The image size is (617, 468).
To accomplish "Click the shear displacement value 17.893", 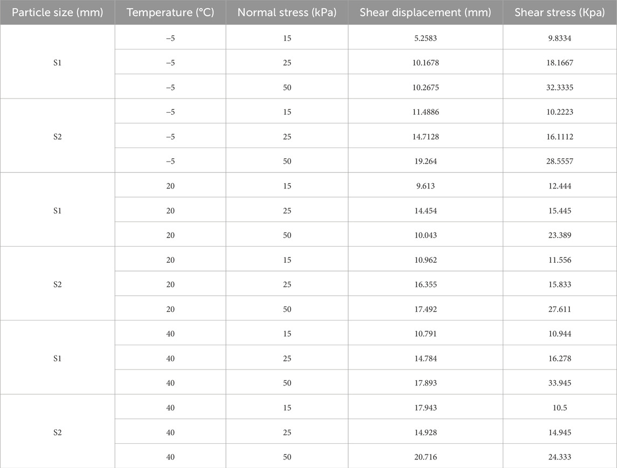I will [425, 383].
